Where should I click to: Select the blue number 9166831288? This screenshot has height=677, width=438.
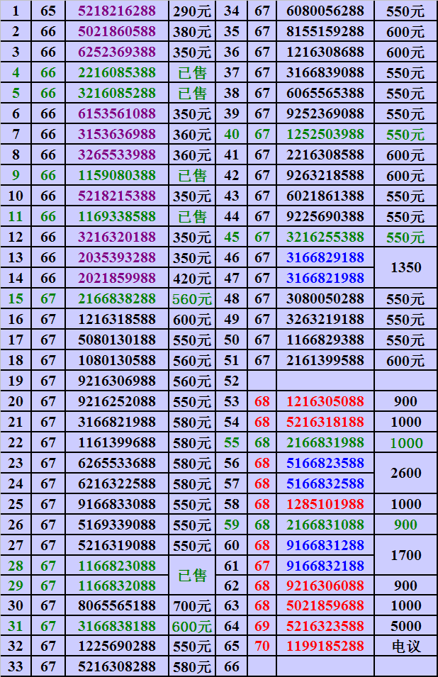[325, 545]
